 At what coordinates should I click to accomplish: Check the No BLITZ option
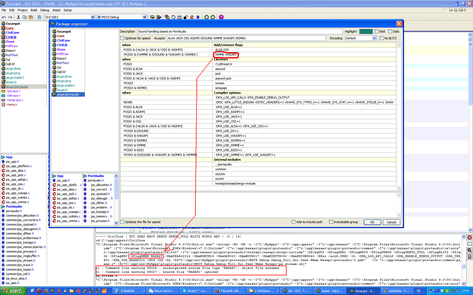pyautogui.click(x=382, y=38)
